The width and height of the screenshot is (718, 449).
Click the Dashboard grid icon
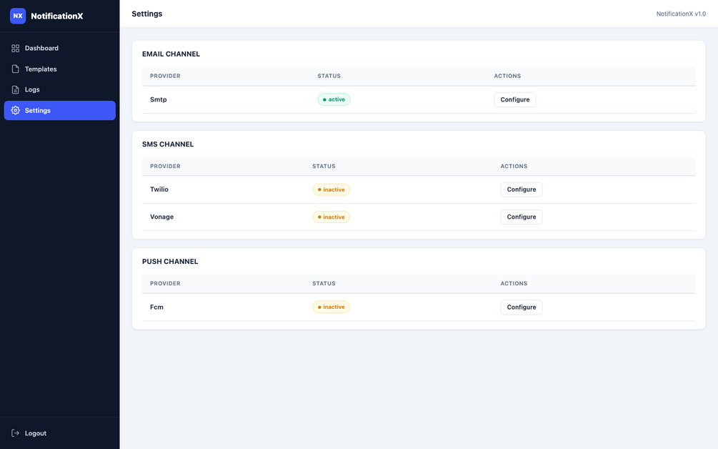15,48
